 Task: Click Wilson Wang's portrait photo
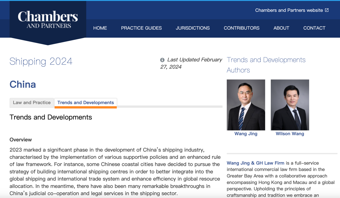[290, 105]
